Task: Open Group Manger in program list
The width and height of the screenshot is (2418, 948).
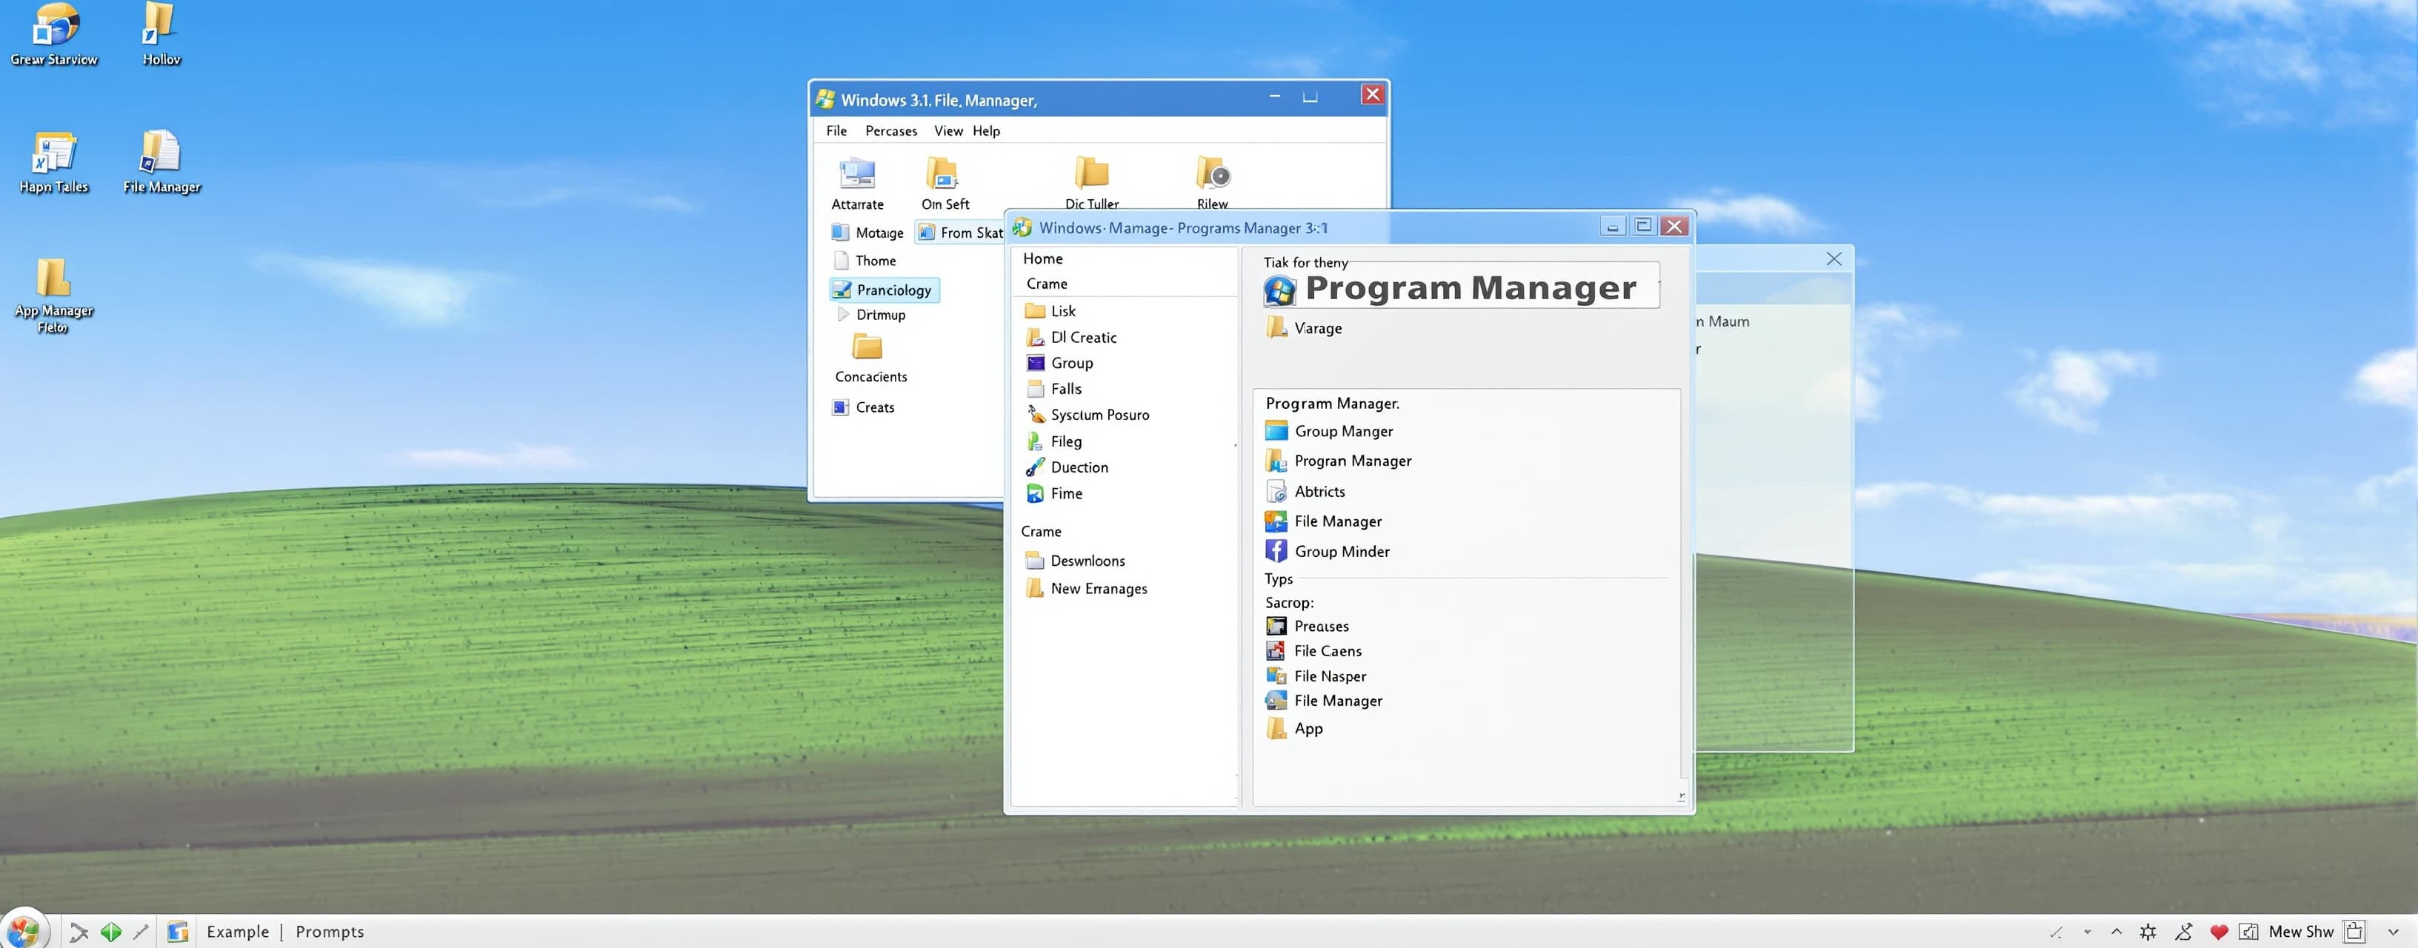Action: coord(1328,431)
